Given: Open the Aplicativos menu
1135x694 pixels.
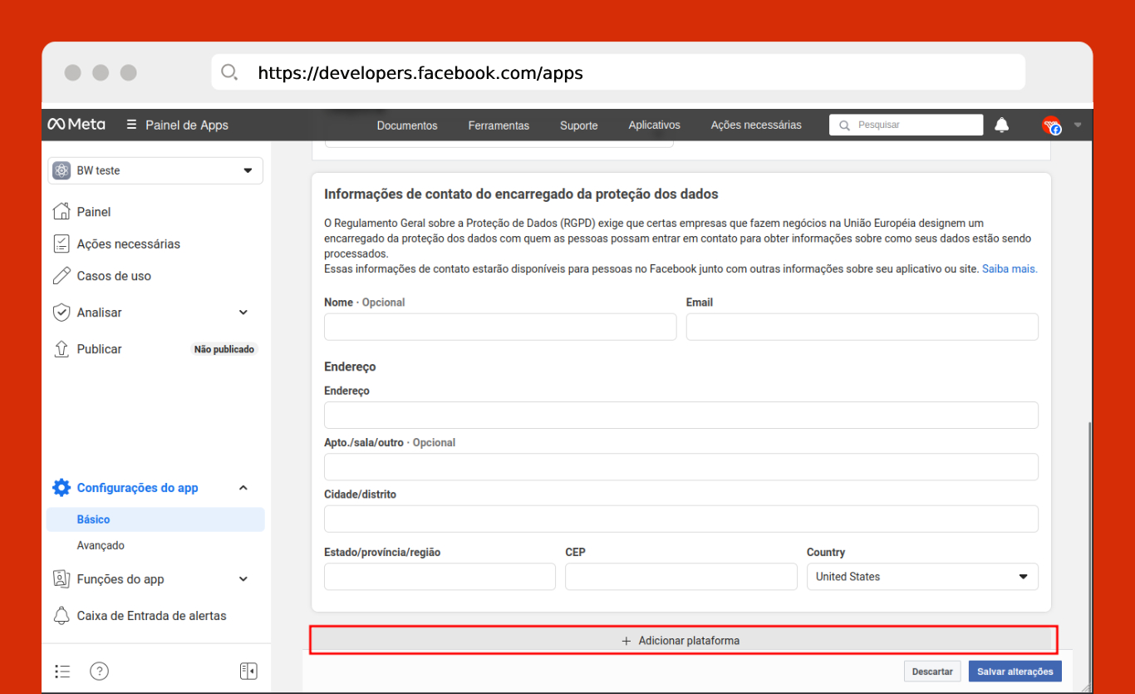Looking at the screenshot, I should (655, 126).
